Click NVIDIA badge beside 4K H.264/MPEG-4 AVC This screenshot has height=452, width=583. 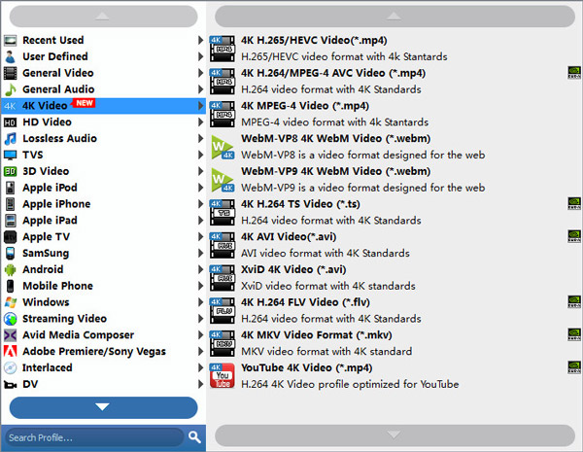click(x=574, y=72)
